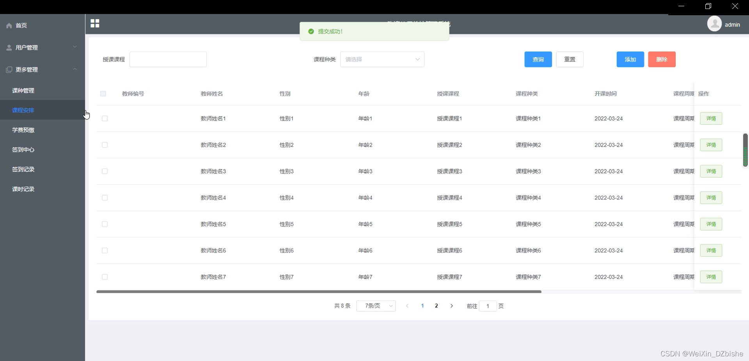This screenshot has width=749, height=361.
Task: Collapse the 更多管理 menu chevron
Action: point(75,69)
